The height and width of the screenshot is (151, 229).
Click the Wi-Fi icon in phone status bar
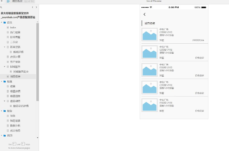coord(151,7)
